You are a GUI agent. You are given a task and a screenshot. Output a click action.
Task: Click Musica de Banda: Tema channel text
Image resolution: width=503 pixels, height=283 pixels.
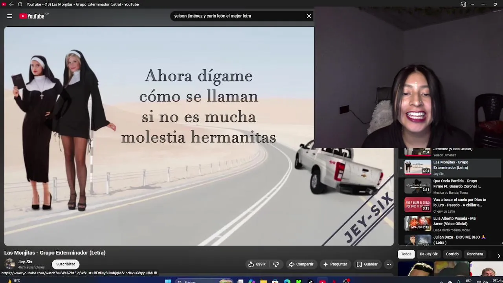pos(450,193)
